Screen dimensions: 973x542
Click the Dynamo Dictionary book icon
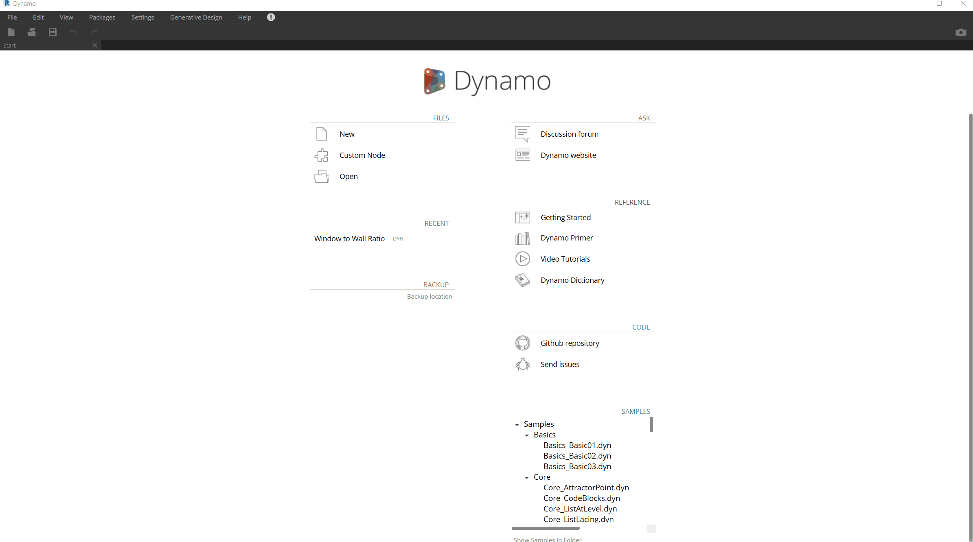[522, 280]
